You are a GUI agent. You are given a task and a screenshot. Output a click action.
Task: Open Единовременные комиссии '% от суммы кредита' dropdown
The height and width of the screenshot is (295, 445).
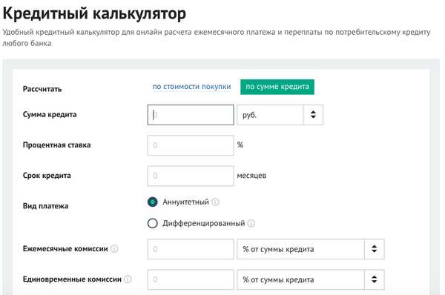[311, 279]
